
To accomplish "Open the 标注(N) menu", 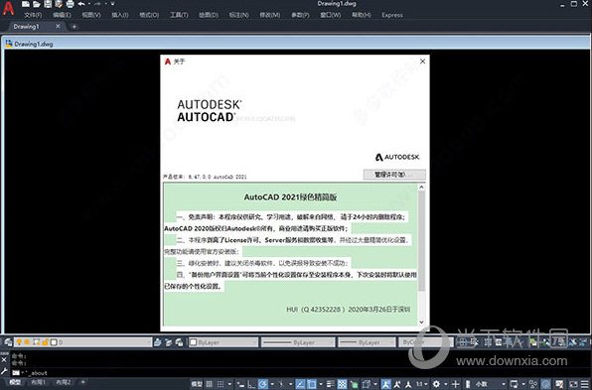I will tap(238, 15).
